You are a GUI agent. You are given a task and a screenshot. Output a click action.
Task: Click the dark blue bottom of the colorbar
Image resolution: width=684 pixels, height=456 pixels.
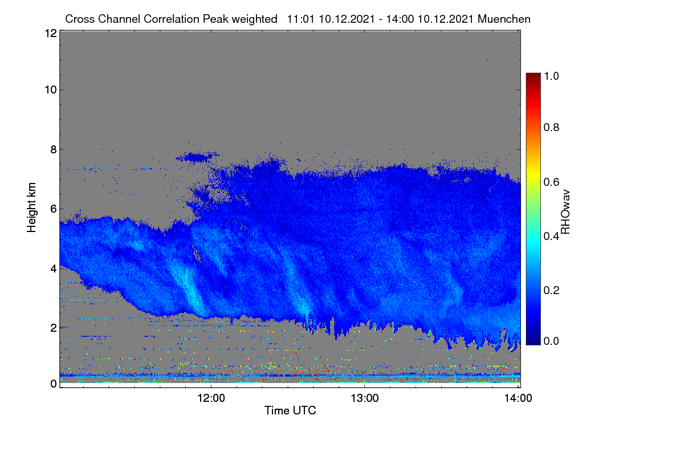(533, 339)
